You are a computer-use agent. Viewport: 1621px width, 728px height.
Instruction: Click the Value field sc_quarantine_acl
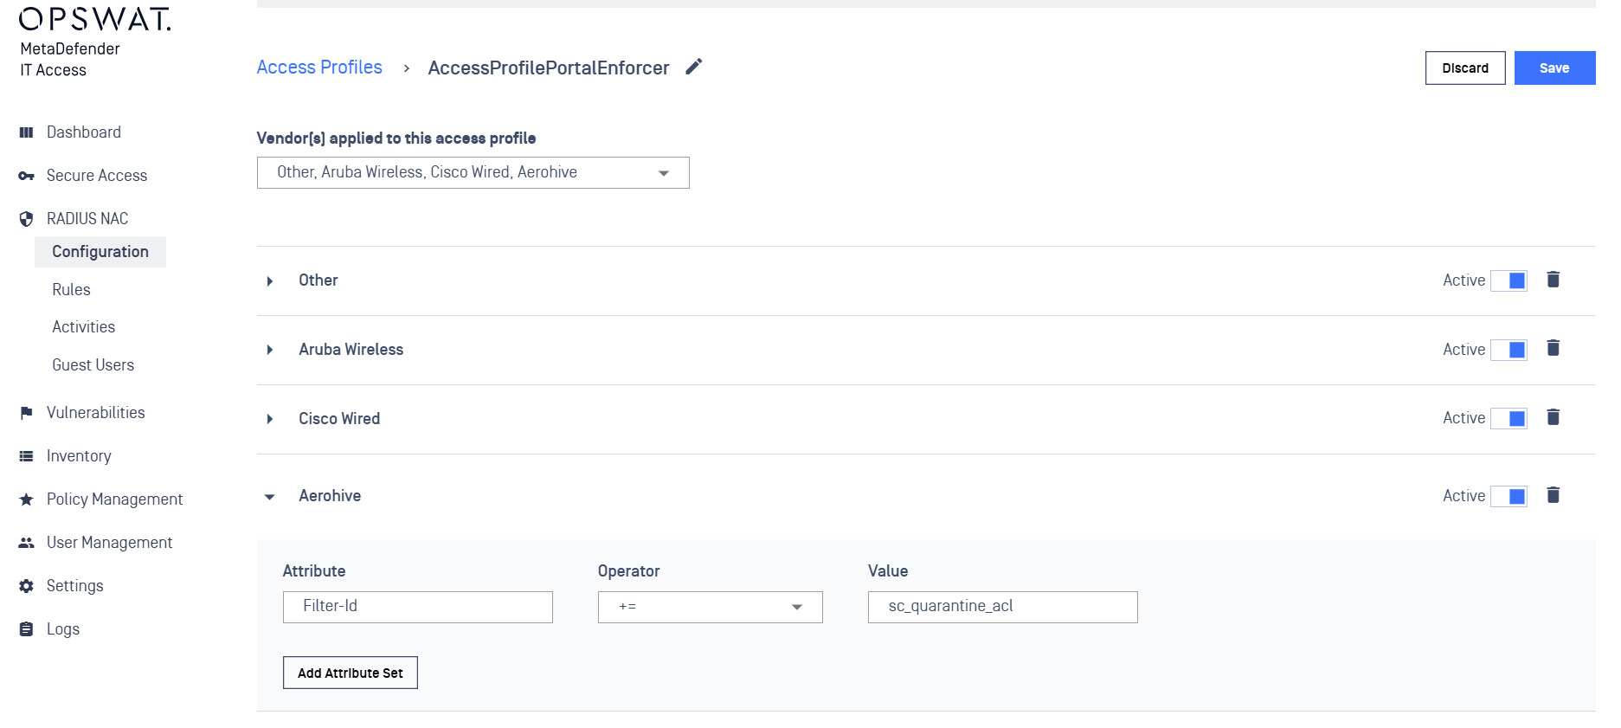(x=1003, y=607)
